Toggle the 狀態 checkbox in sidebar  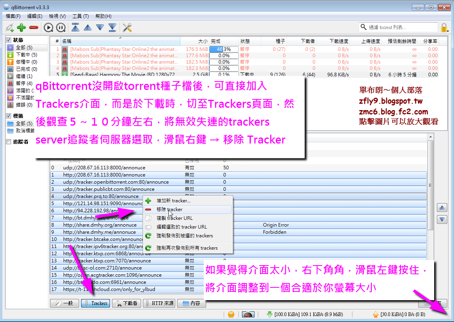click(x=9, y=40)
